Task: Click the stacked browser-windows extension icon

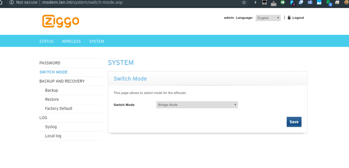Action: (x=337, y=3)
